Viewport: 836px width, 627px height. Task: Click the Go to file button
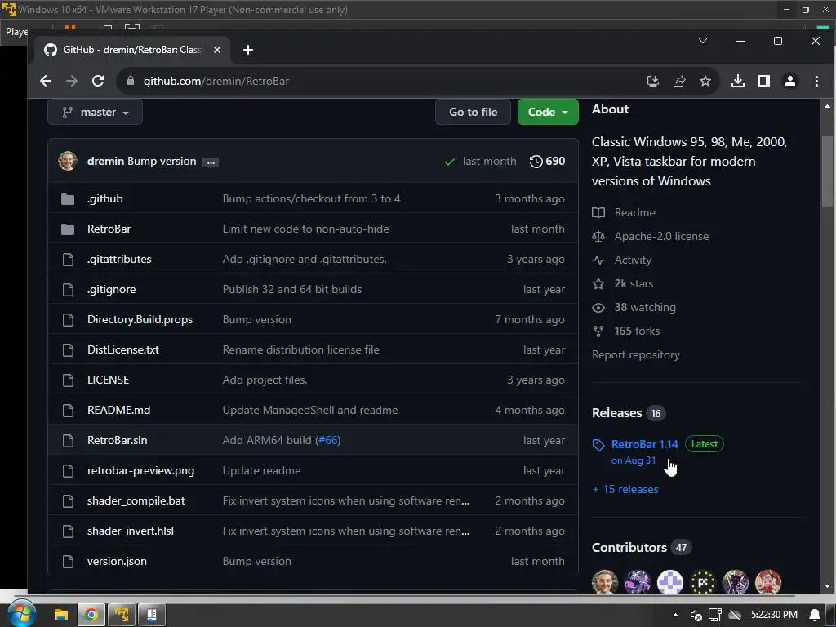coord(473,112)
